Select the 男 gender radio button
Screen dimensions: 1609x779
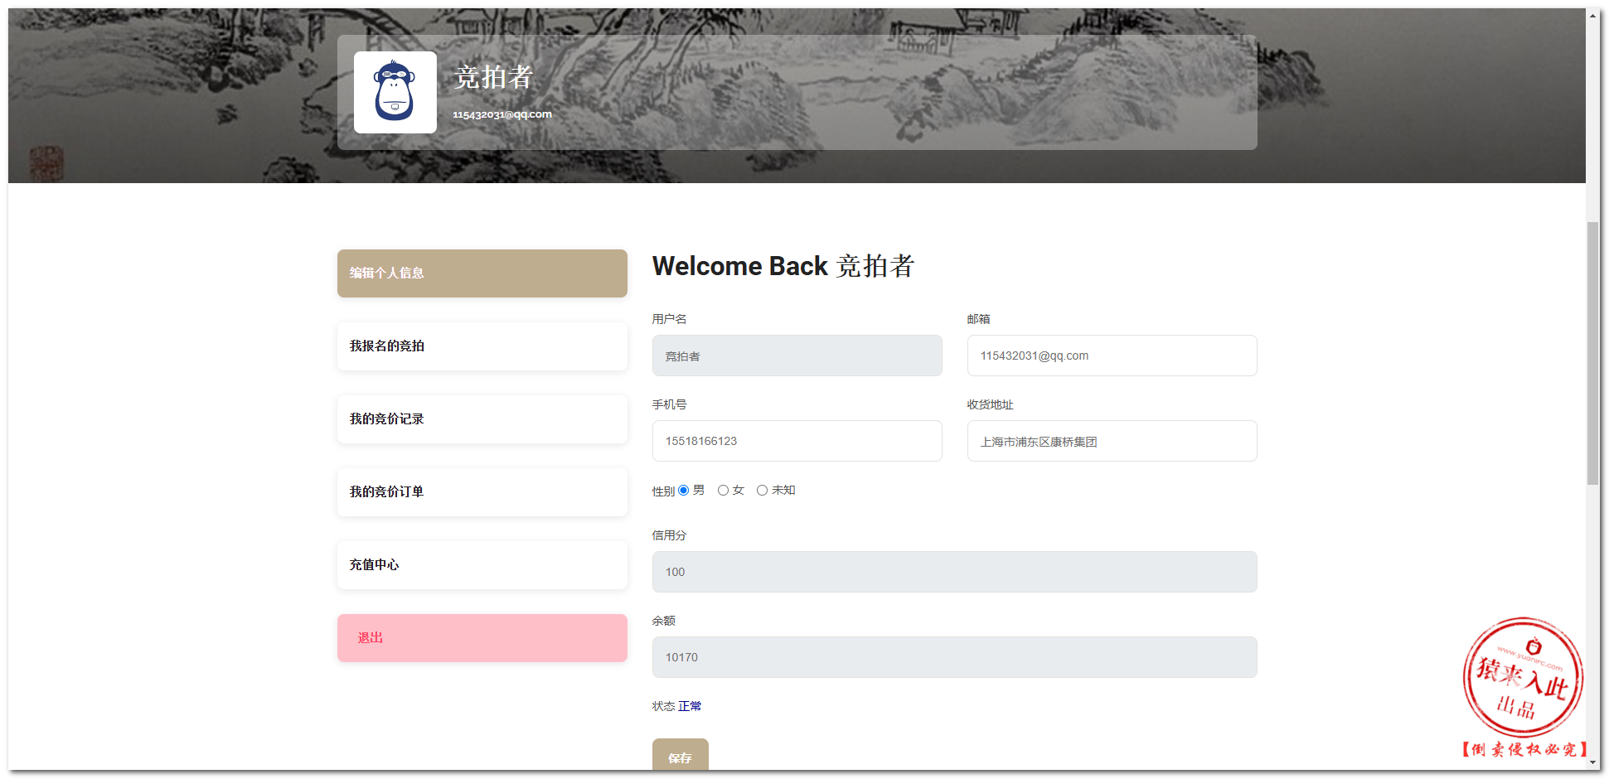point(684,491)
